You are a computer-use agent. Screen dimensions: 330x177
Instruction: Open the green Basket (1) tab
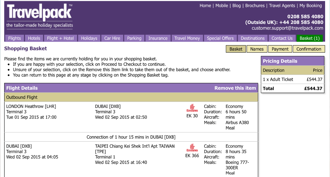pos(310,38)
